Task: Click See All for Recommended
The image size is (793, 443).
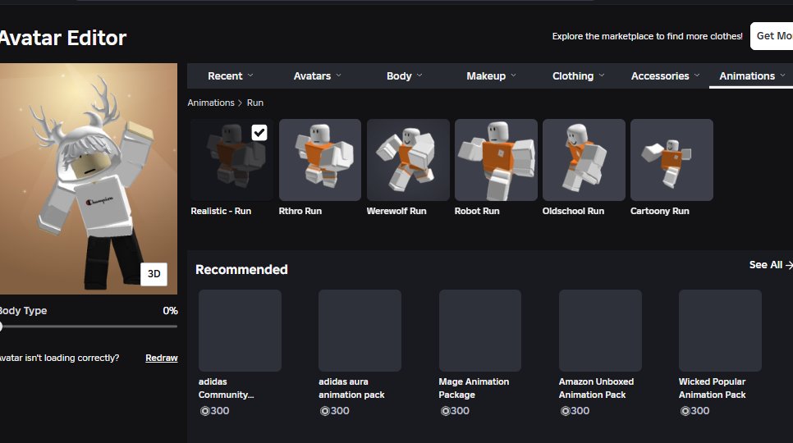Action: tap(770, 265)
